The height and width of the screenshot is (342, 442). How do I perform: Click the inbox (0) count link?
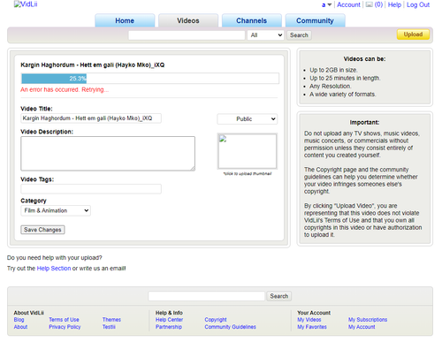coord(378,4)
